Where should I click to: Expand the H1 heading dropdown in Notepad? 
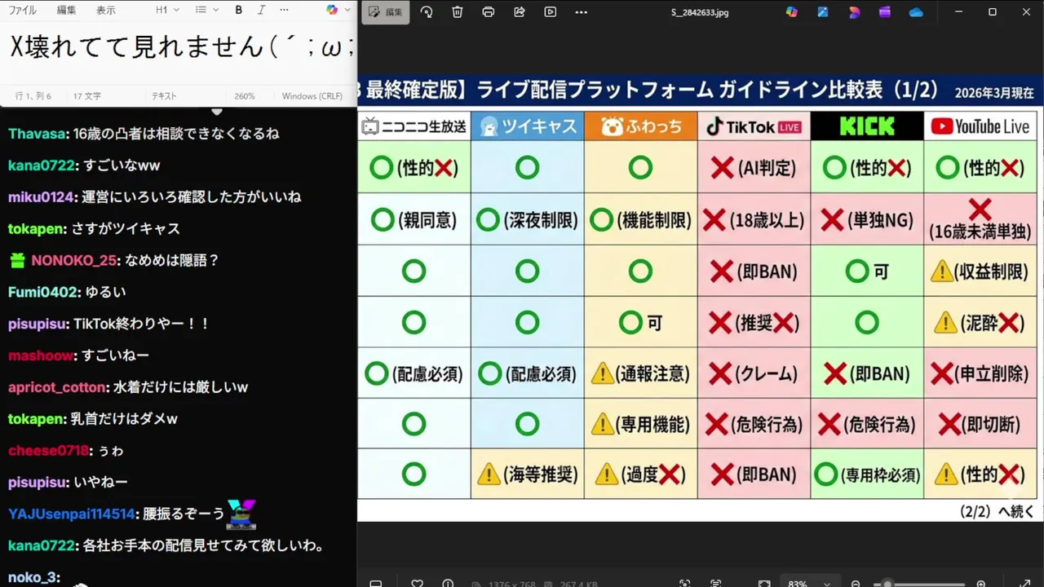(167, 11)
